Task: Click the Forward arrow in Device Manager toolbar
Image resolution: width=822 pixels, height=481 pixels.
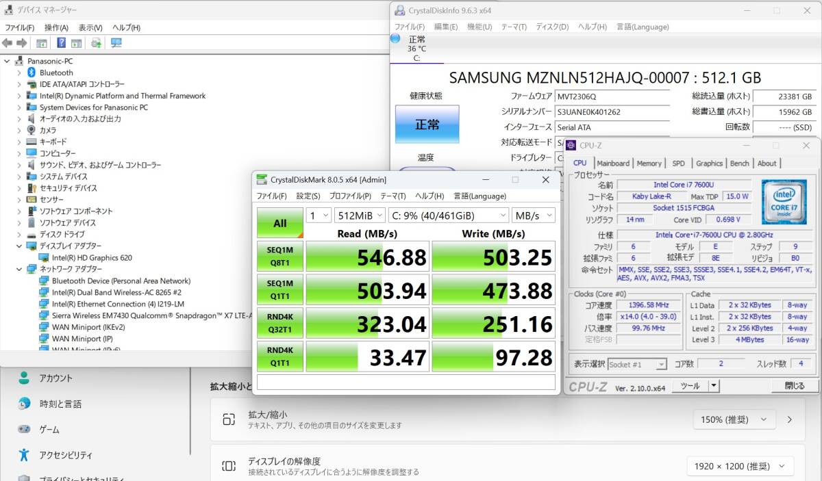Action: tap(22, 43)
